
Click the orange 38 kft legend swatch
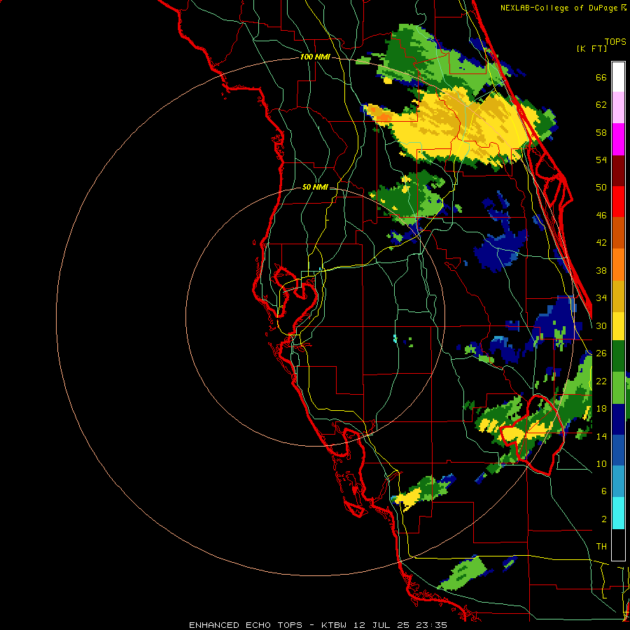coord(618,265)
